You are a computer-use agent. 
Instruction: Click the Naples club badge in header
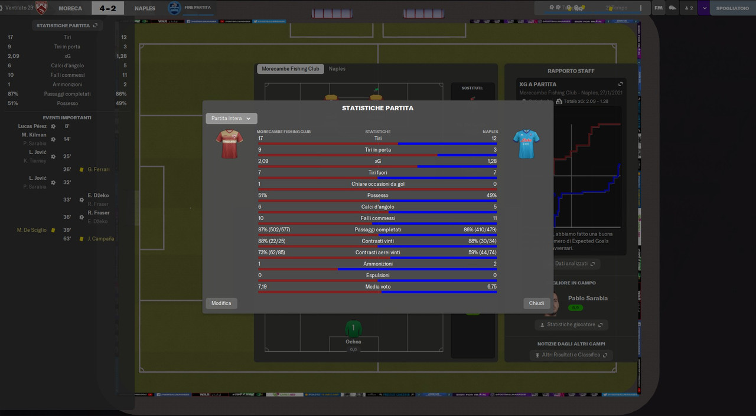coord(174,8)
